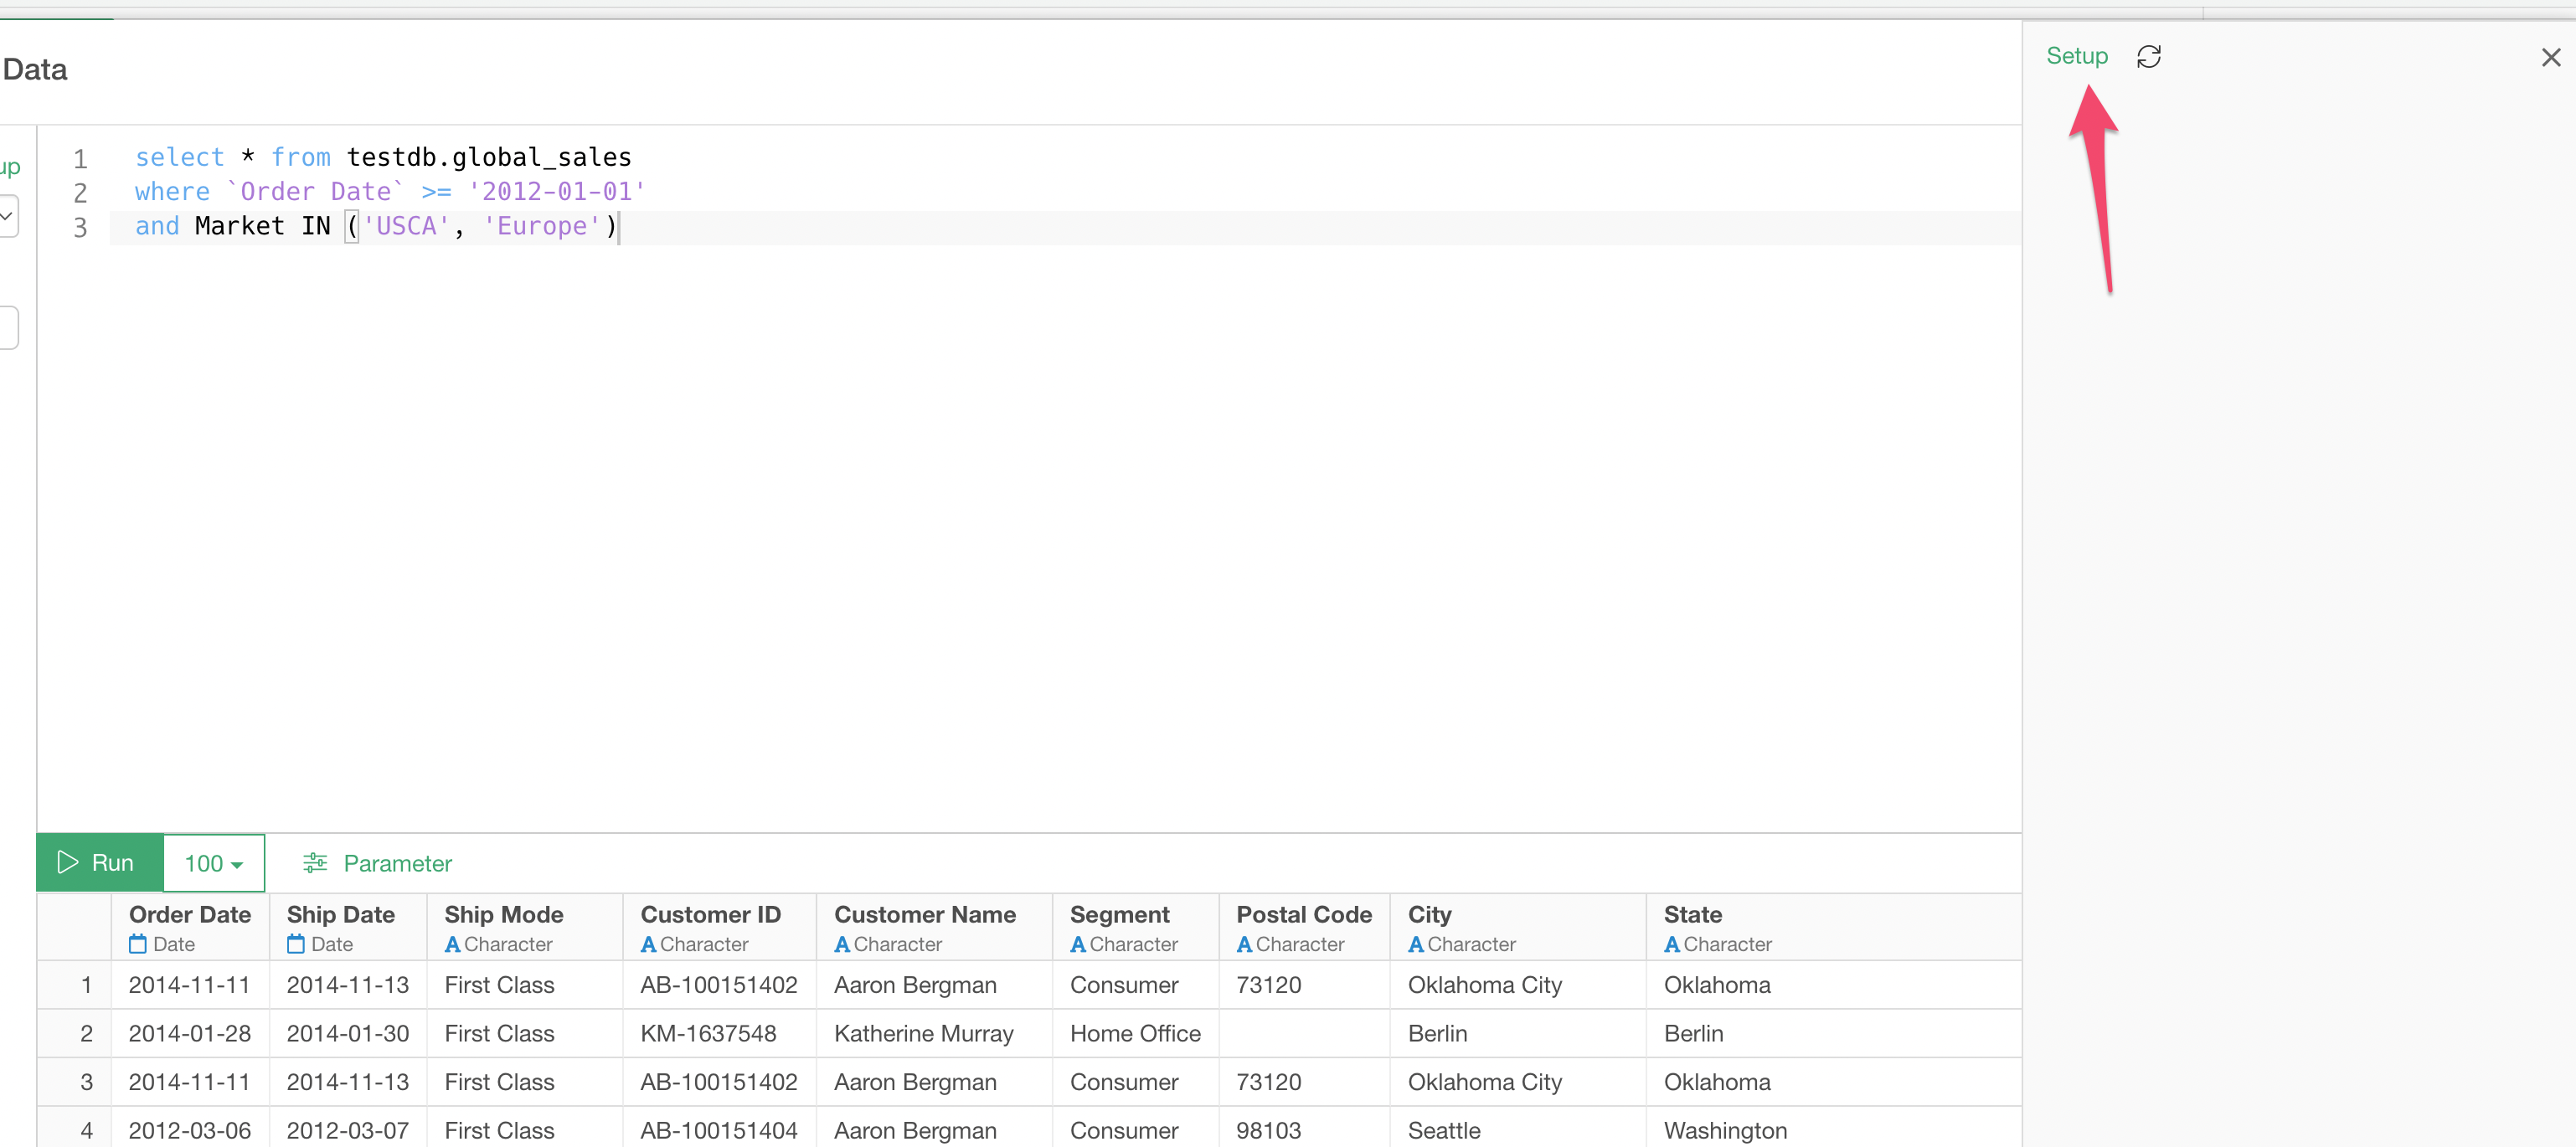Click Character type icon under Customer ID
The width and height of the screenshot is (2576, 1147).
648,944
